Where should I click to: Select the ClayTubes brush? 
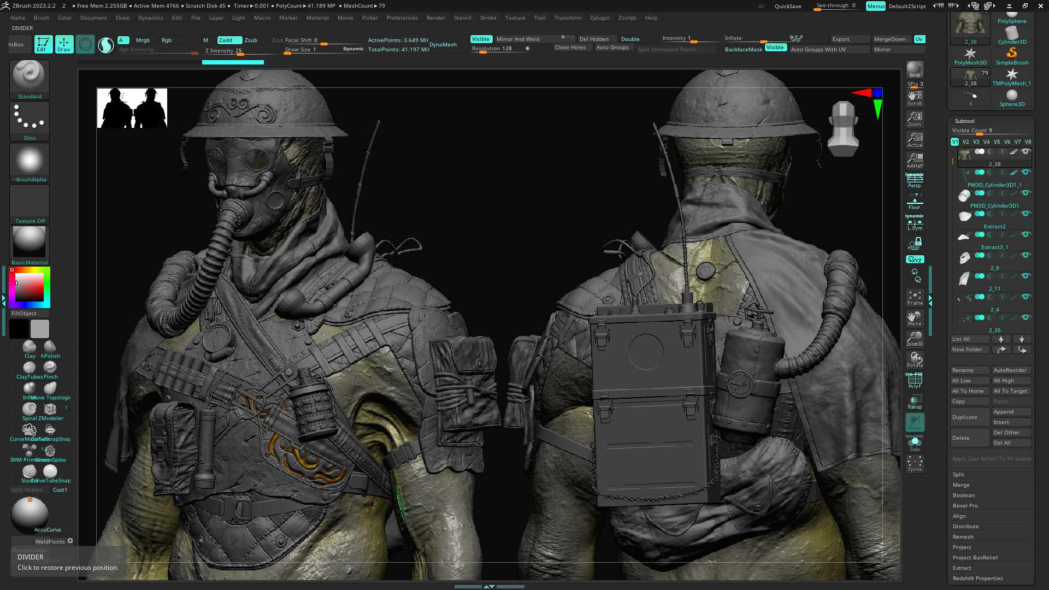pyautogui.click(x=30, y=367)
